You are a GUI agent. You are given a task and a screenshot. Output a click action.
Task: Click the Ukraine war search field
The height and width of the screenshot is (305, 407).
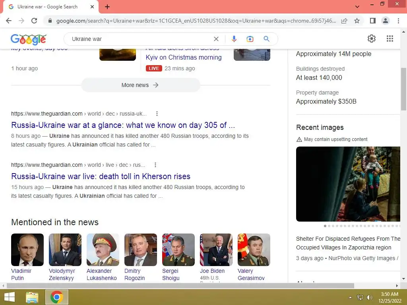(140, 39)
